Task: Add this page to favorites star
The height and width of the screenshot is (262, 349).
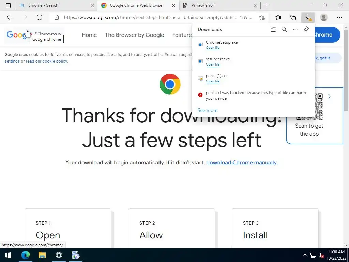Action: pyautogui.click(x=262, y=17)
